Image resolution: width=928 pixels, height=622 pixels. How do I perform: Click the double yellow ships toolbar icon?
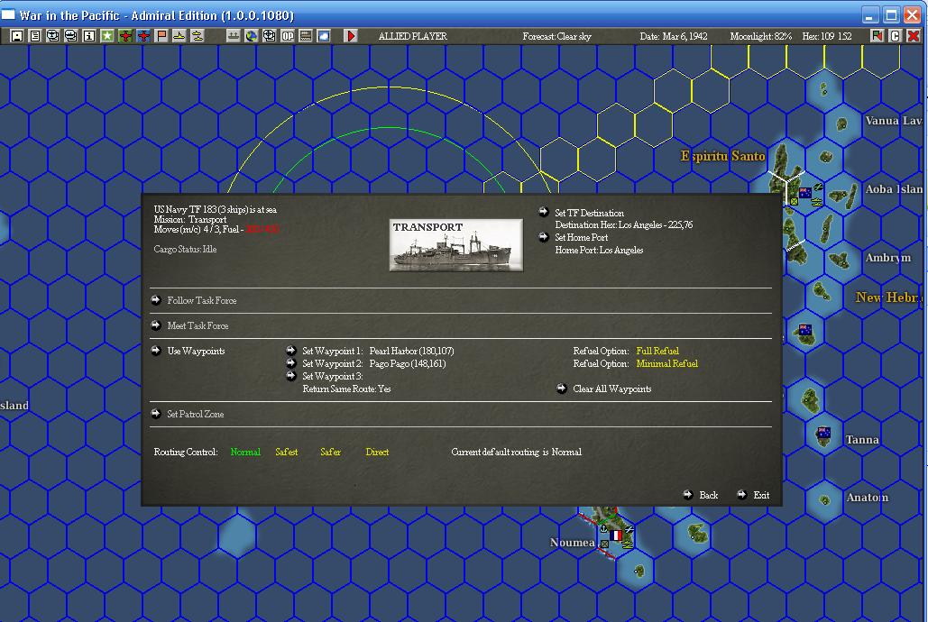point(198,36)
